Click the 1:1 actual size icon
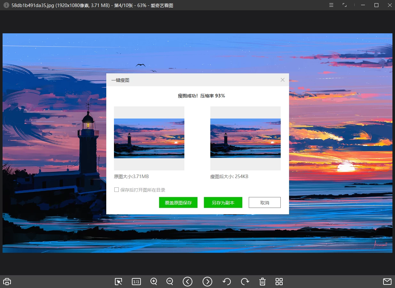 tap(136, 281)
